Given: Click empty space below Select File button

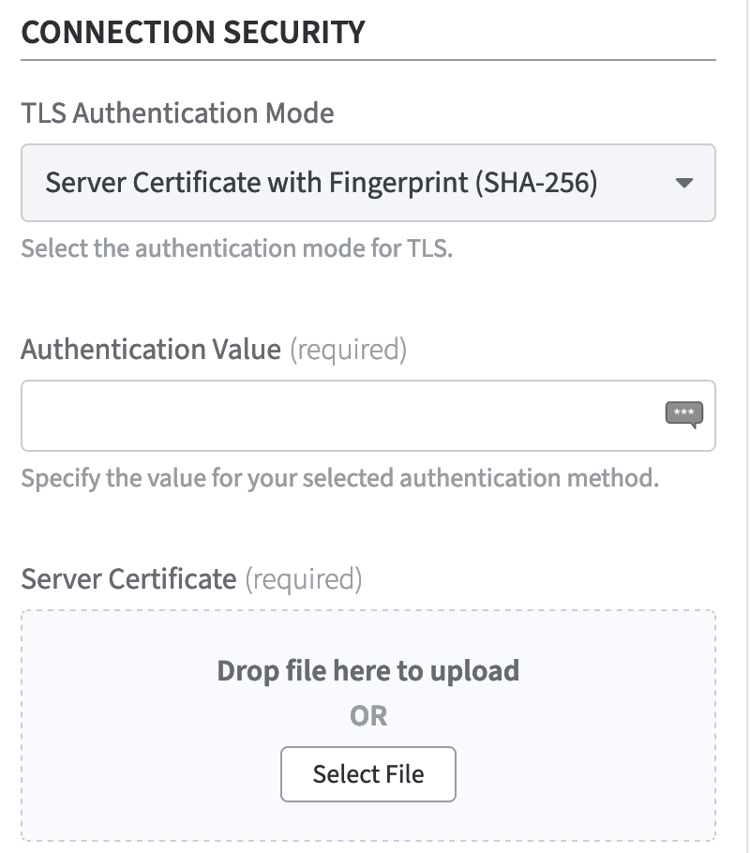Looking at the screenshot, I should pos(367,821).
